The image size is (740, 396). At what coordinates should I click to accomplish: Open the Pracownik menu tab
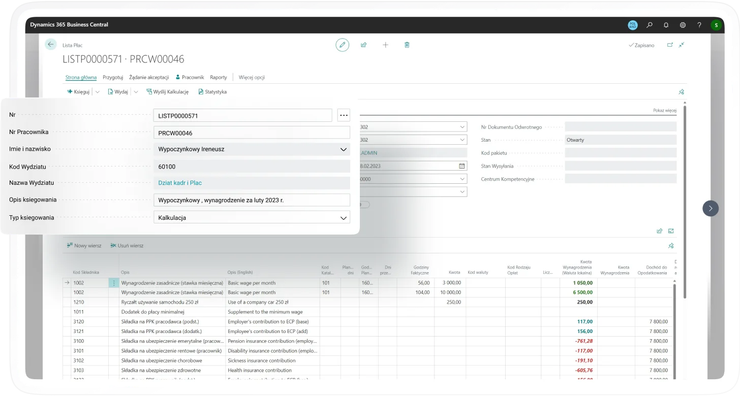point(190,77)
